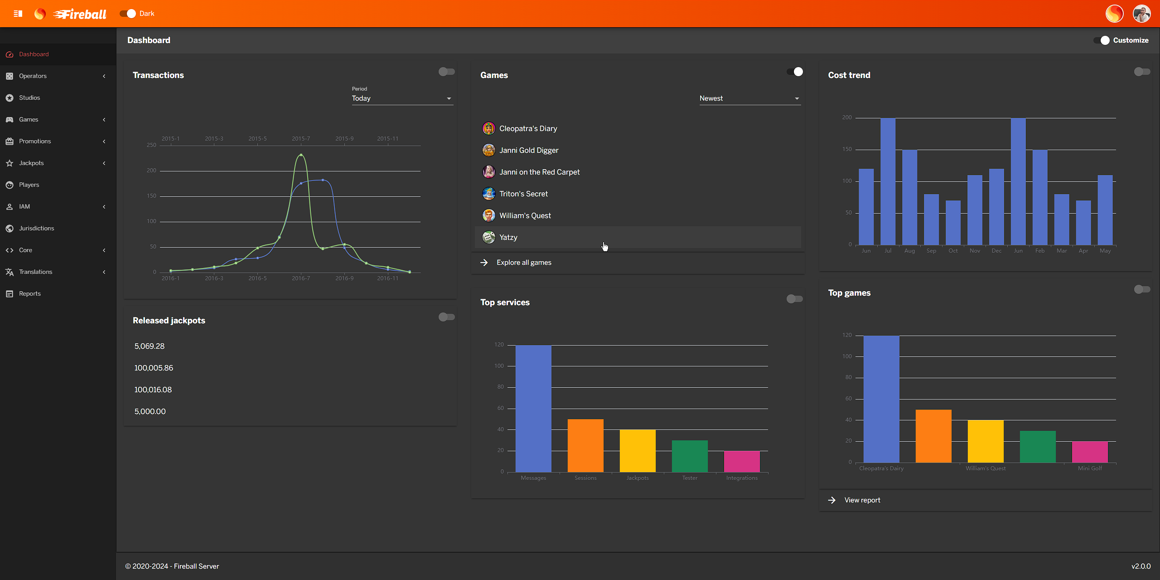Click the orange brand circle icon top right
The image size is (1160, 580).
(1114, 14)
